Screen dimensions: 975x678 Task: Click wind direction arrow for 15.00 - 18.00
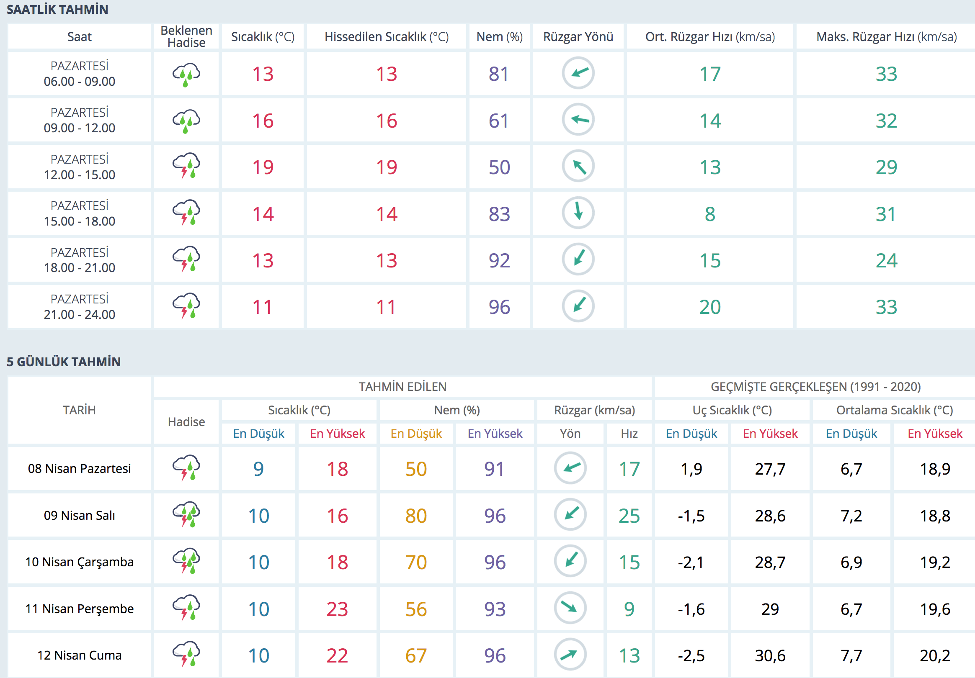pos(578,213)
